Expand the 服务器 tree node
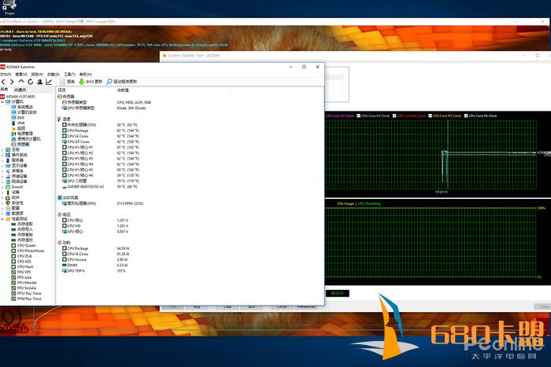The image size is (551, 367). coord(2,160)
